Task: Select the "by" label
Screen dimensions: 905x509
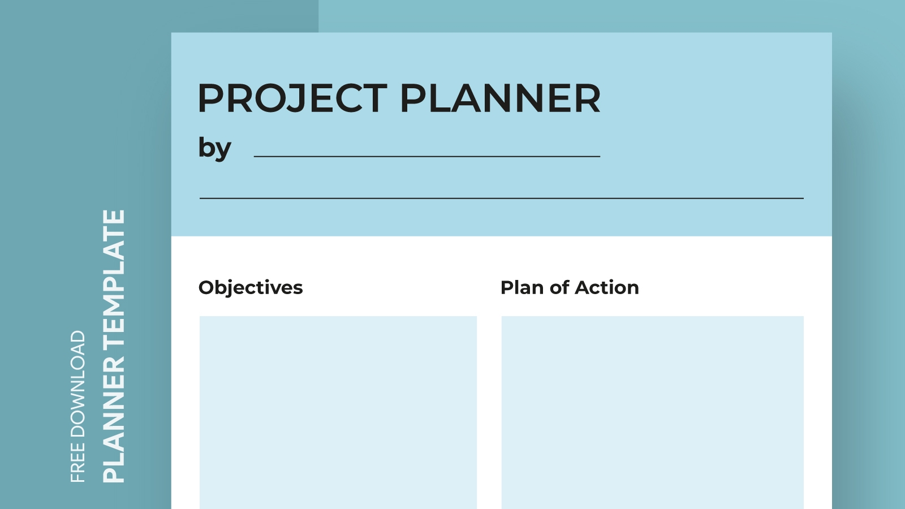Action: [x=214, y=148]
